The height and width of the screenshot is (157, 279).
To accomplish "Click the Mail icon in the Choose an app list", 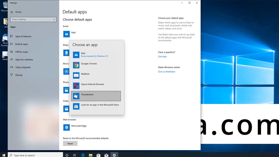I will coord(76,55).
